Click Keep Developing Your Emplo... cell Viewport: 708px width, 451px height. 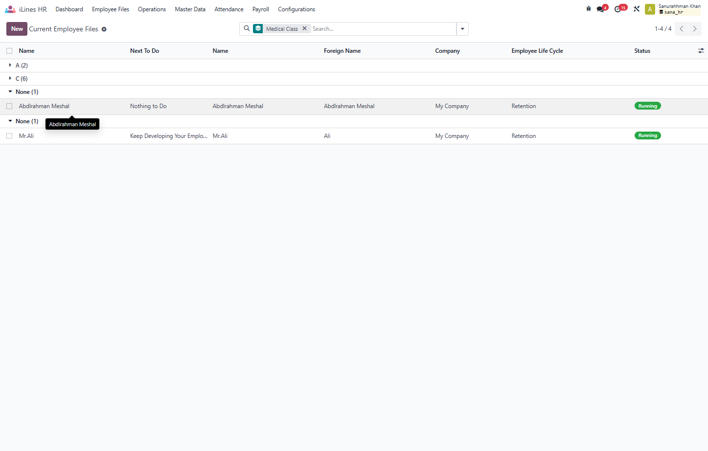[169, 136]
